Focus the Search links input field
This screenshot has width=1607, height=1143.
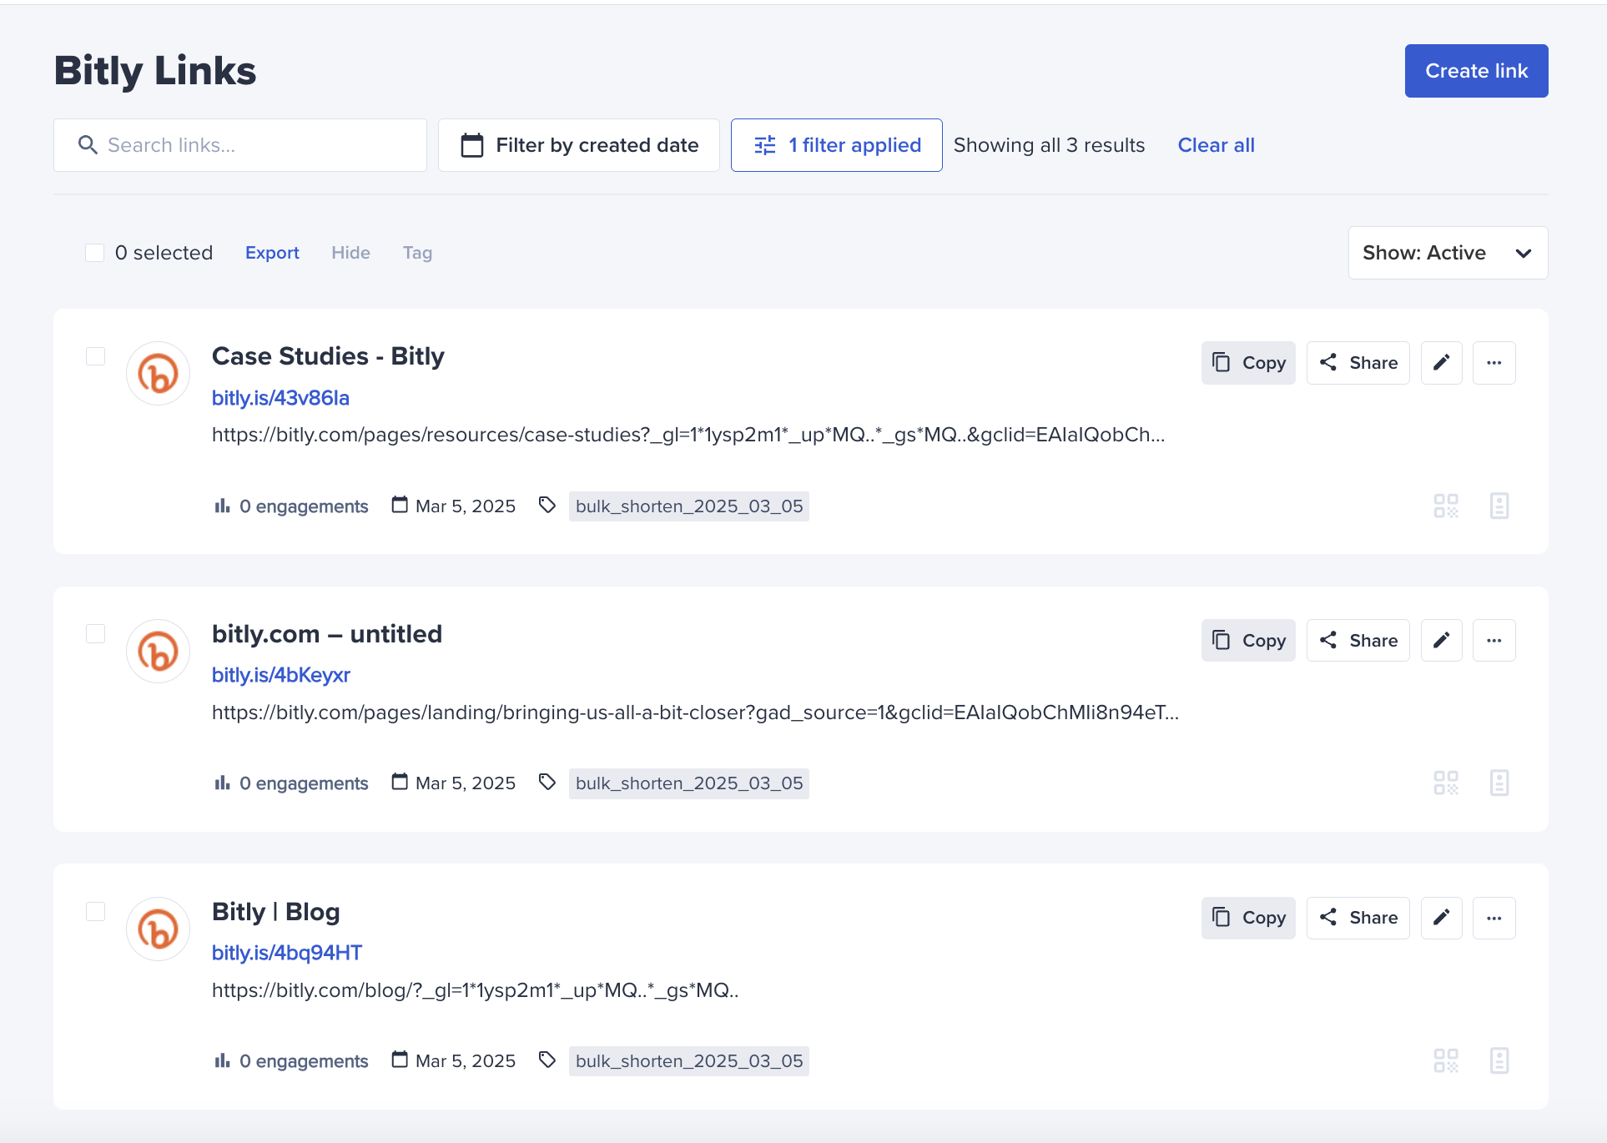point(240,145)
